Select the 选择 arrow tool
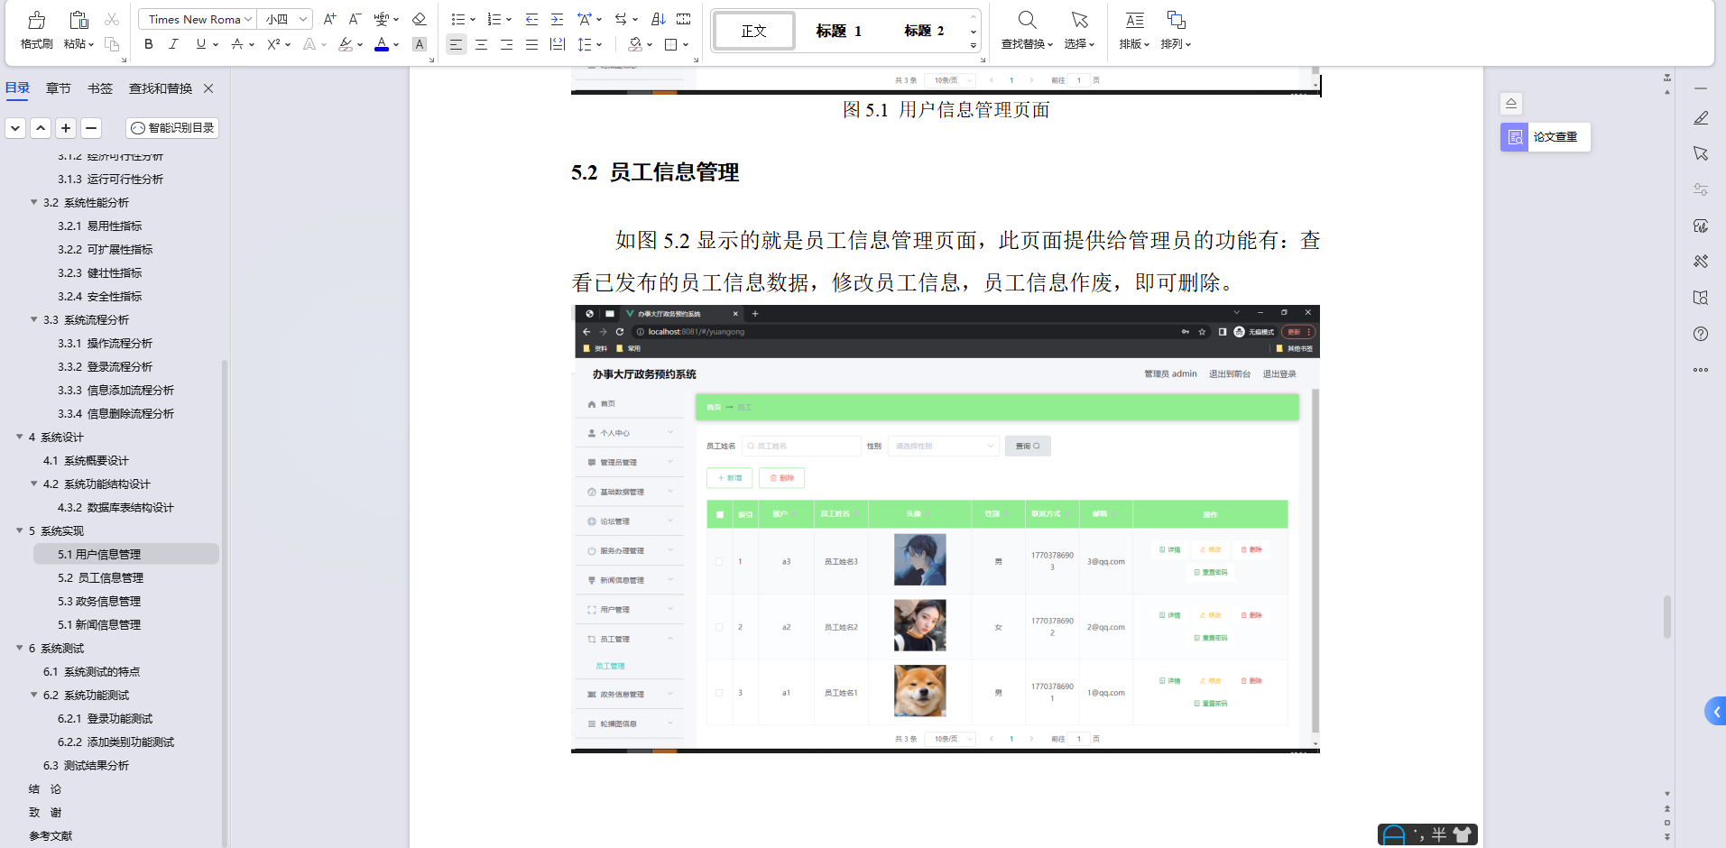Image resolution: width=1726 pixels, height=848 pixels. (x=1080, y=30)
